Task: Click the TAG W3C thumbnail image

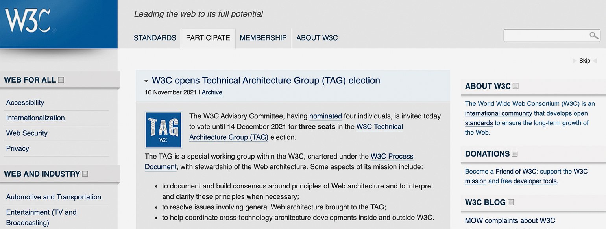Action: click(x=163, y=130)
